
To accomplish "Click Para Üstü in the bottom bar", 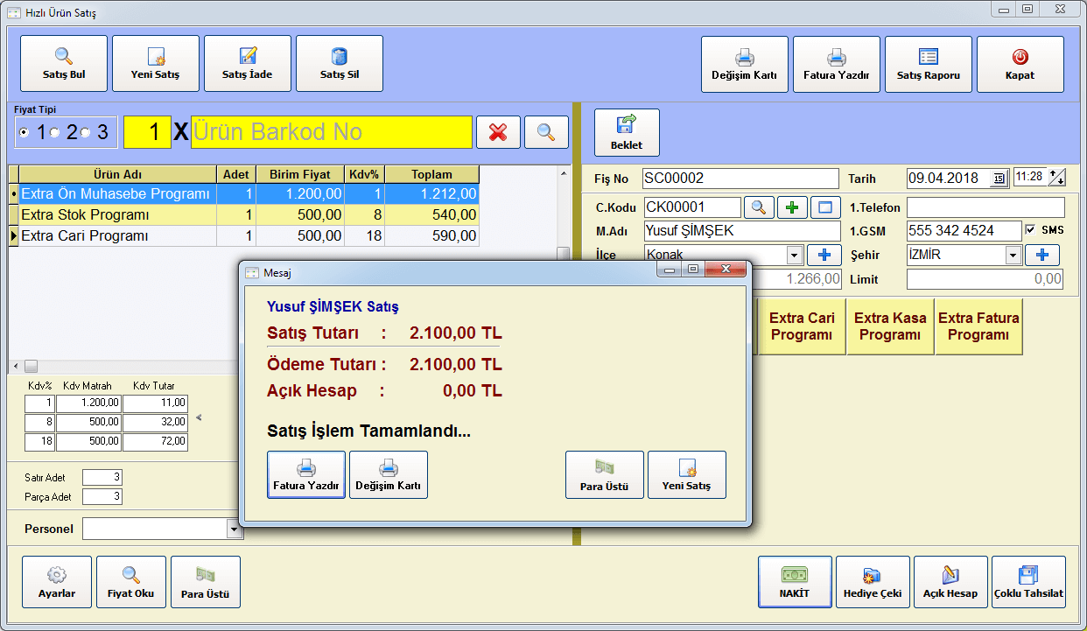I will (x=206, y=582).
